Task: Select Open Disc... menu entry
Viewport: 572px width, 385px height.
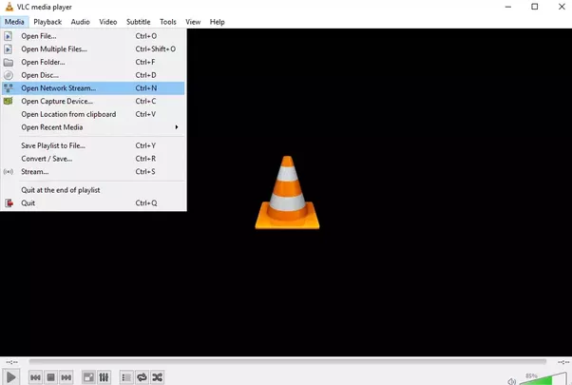Action: (x=93, y=75)
